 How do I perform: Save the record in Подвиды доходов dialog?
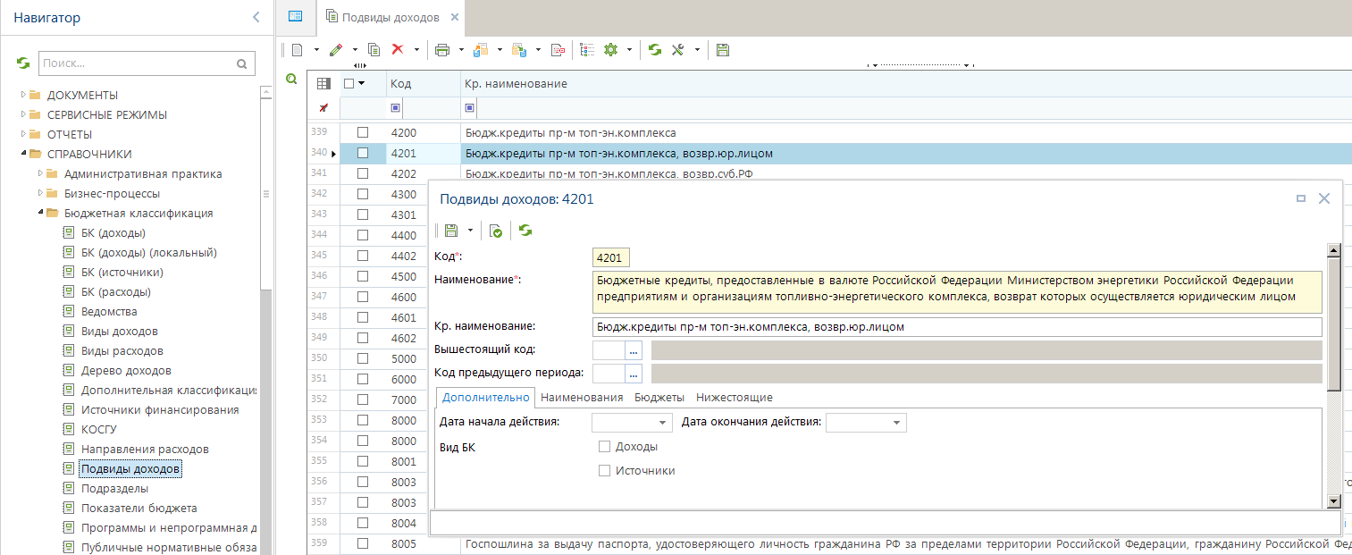click(x=451, y=231)
